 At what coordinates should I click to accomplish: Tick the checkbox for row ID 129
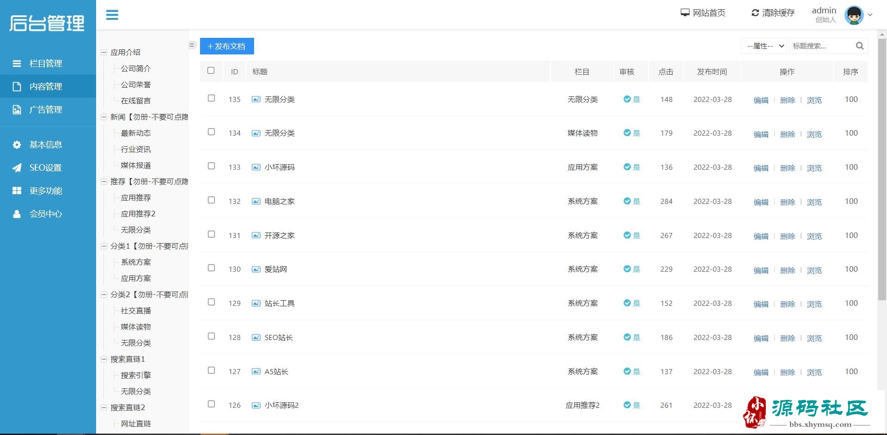(x=211, y=302)
